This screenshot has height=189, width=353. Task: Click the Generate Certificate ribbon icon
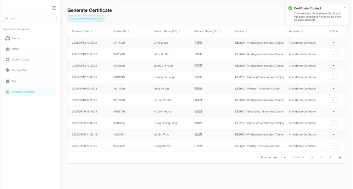coord(7,92)
